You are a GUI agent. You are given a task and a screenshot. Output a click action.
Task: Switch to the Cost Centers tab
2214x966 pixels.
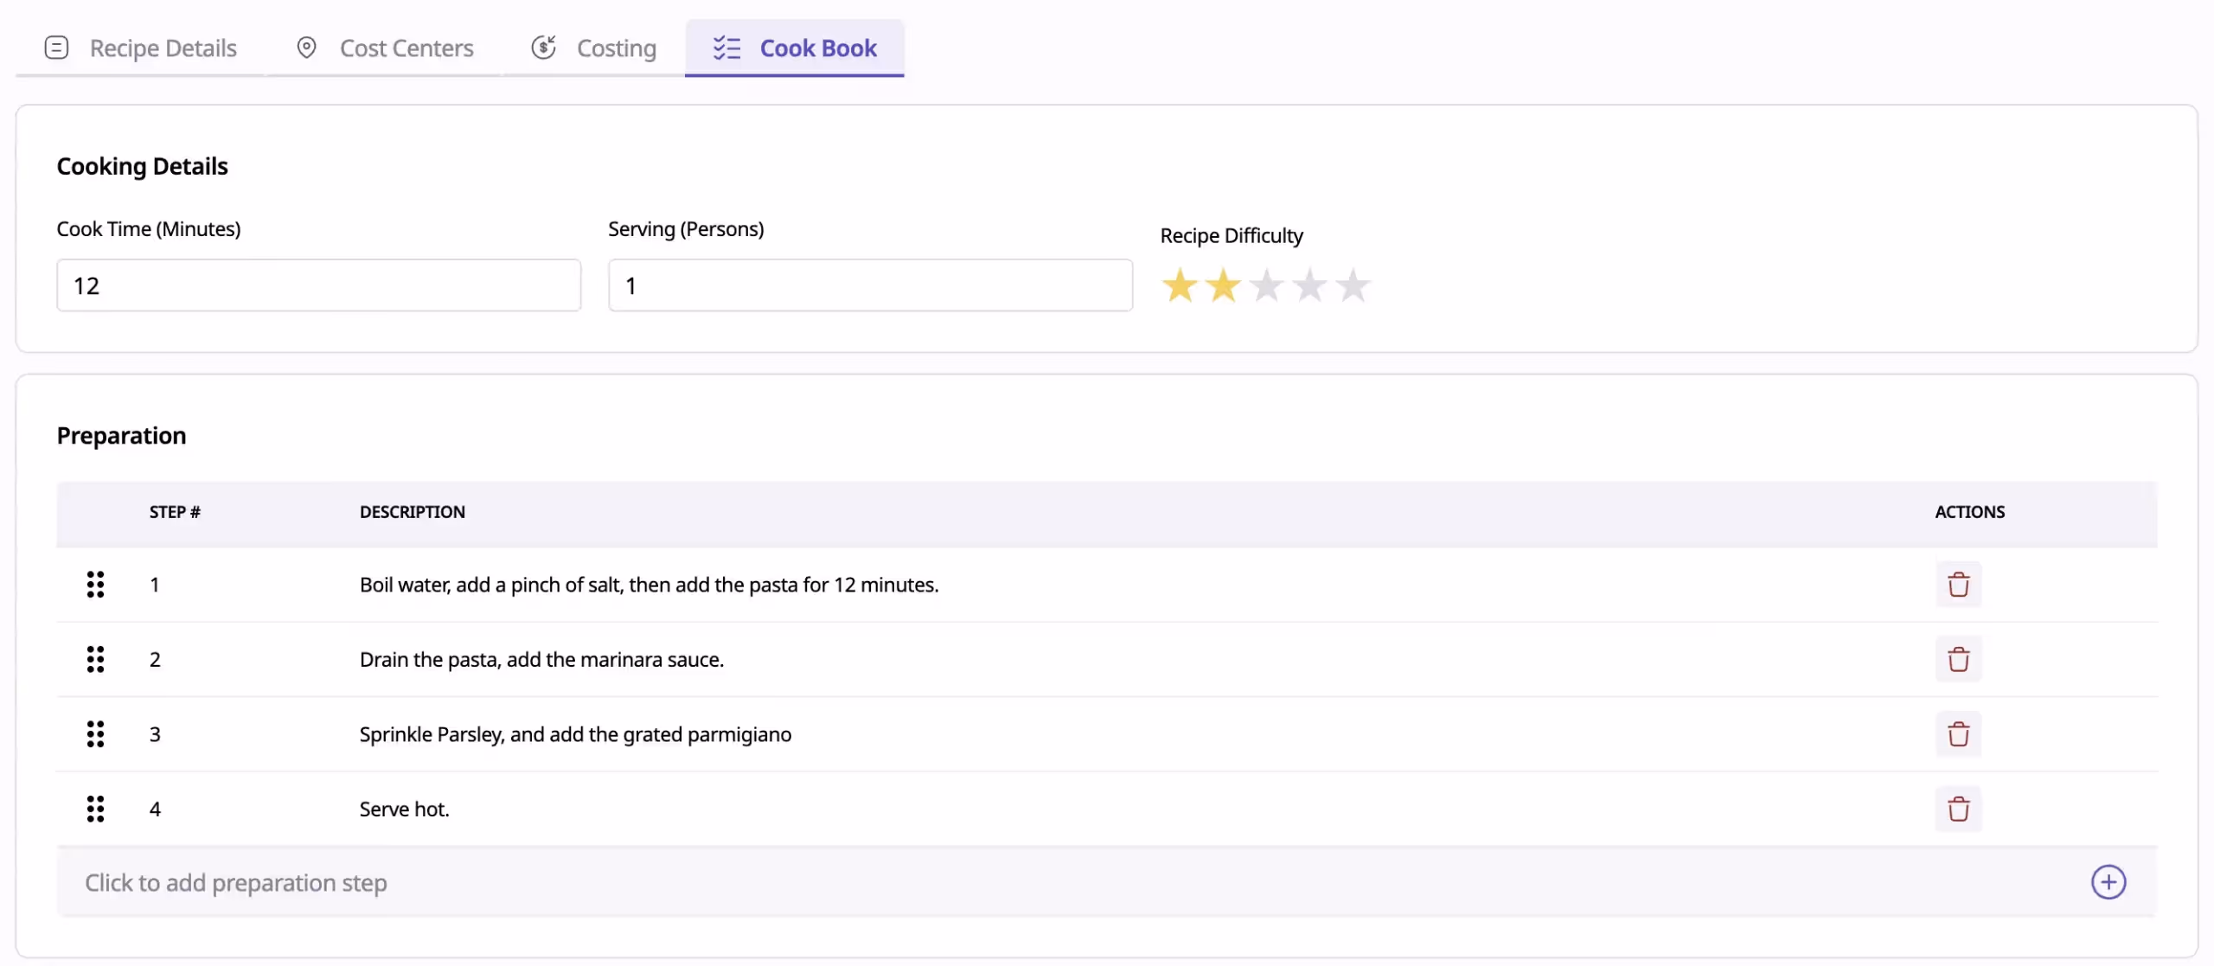406,48
